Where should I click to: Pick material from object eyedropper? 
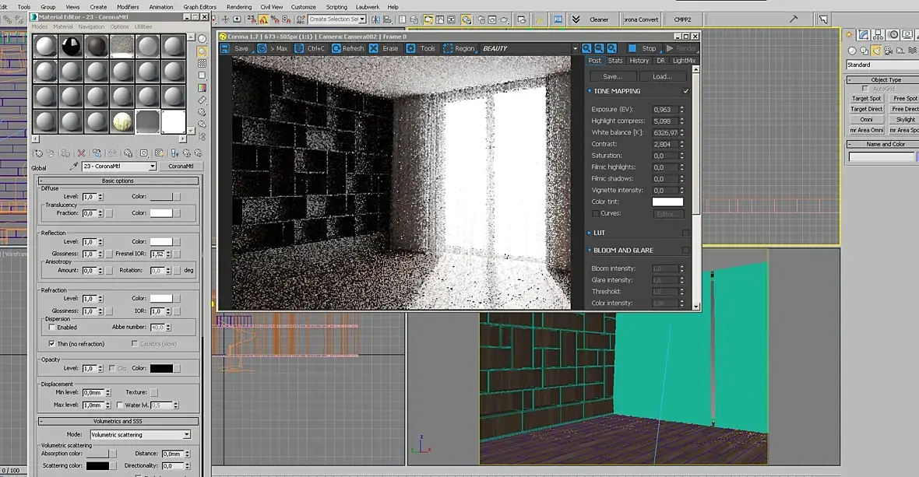(75, 167)
